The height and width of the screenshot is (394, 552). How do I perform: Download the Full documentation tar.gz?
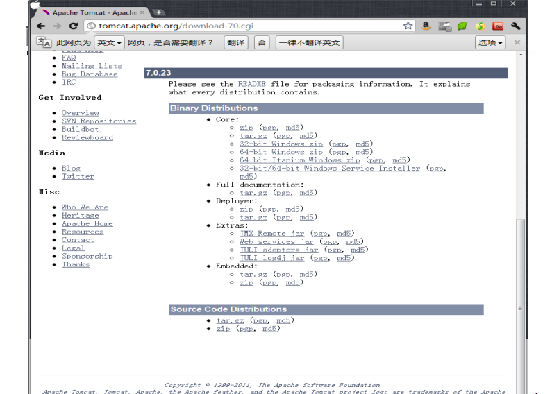253,192
